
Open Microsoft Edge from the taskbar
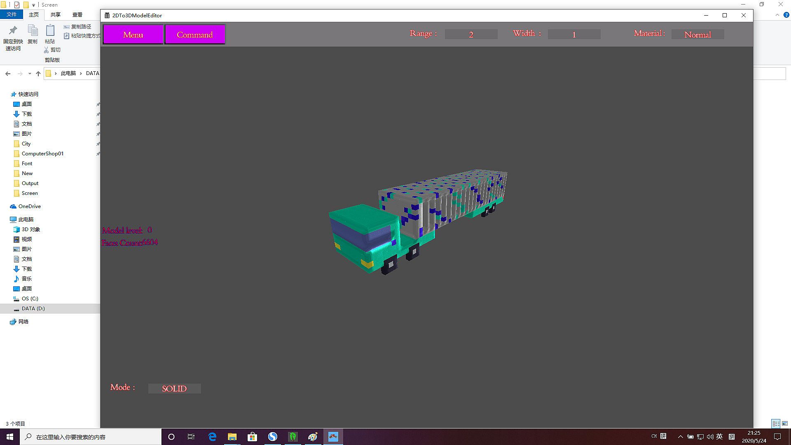(x=212, y=437)
